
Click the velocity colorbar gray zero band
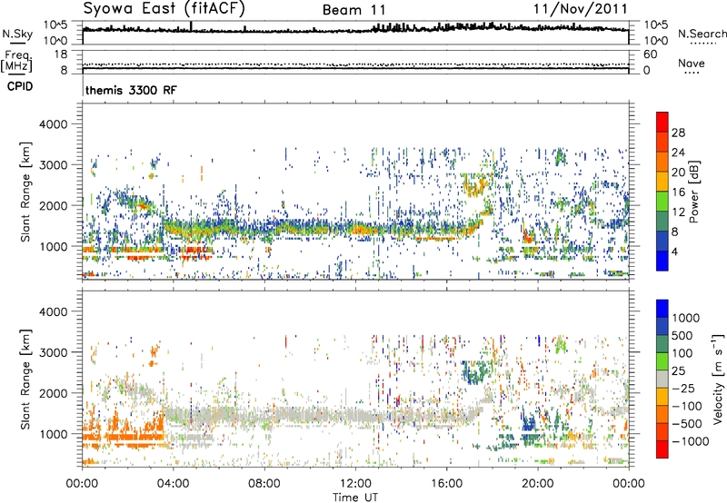coord(662,379)
